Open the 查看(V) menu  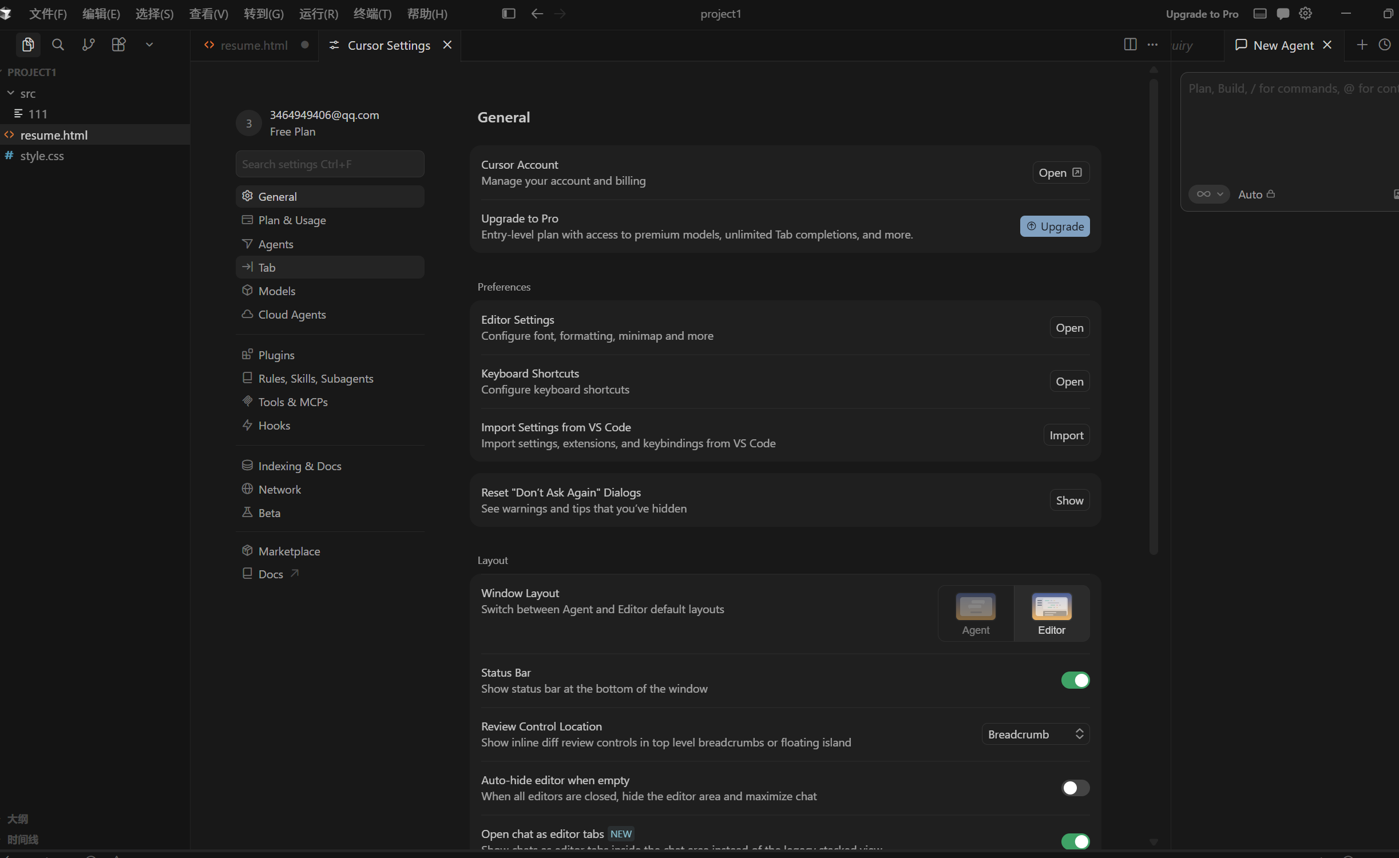click(x=209, y=14)
